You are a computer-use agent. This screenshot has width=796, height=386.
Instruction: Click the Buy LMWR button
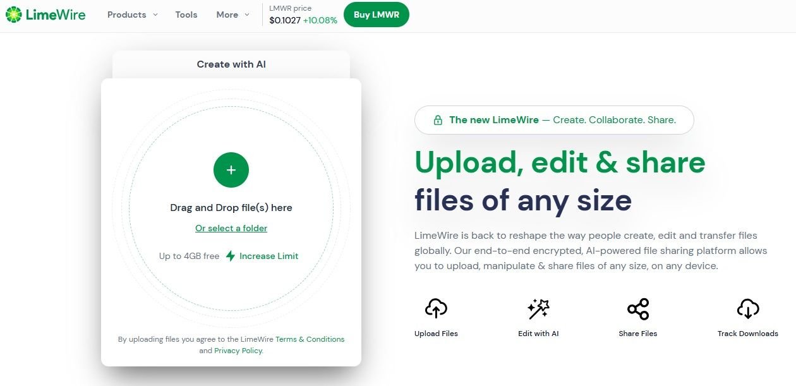(377, 15)
